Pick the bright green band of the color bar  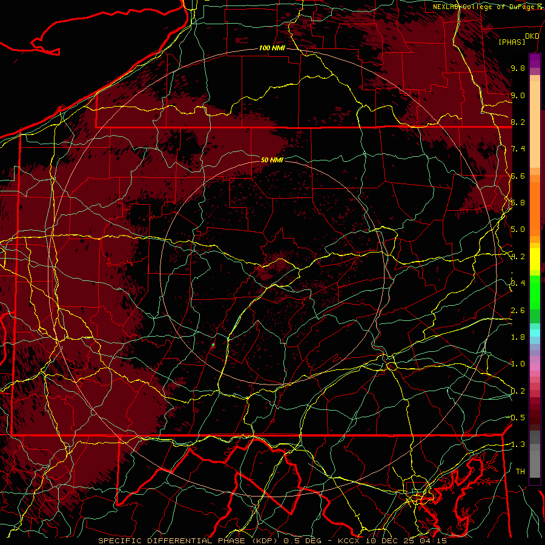pos(535,292)
